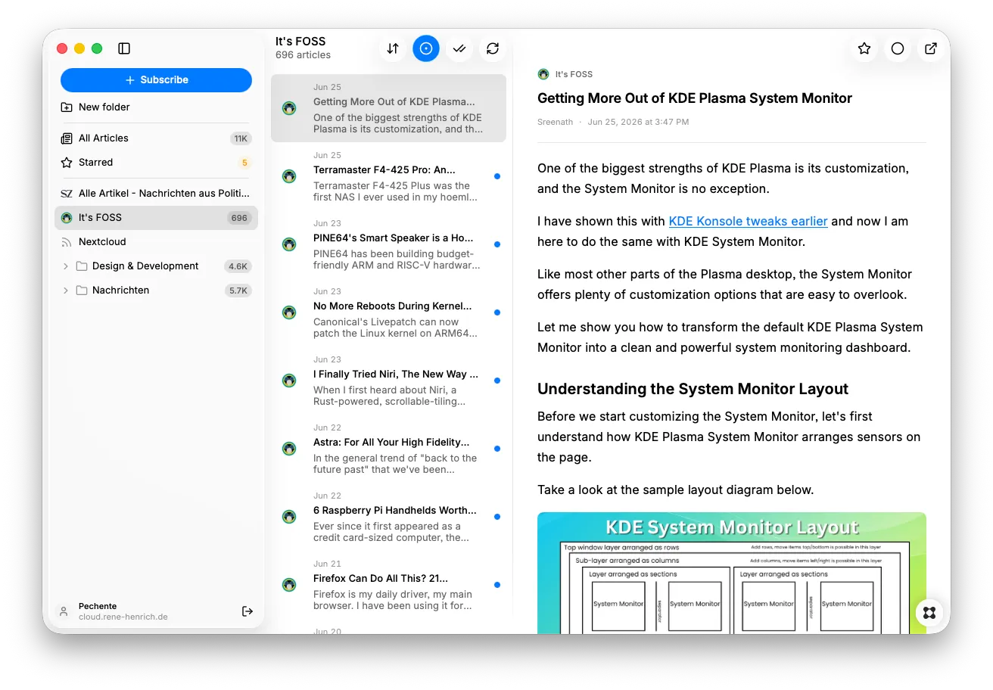The width and height of the screenshot is (993, 690).
Task: Open article in browser icon
Action: [x=930, y=48]
